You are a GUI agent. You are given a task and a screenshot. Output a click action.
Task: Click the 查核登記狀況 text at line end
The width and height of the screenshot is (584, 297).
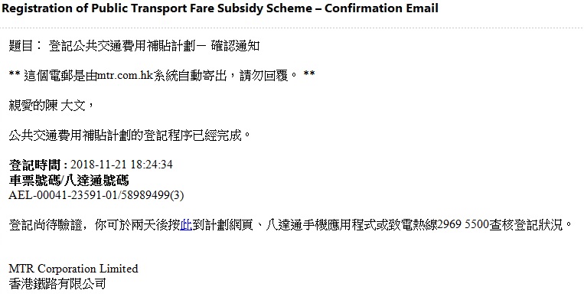coord(525,225)
